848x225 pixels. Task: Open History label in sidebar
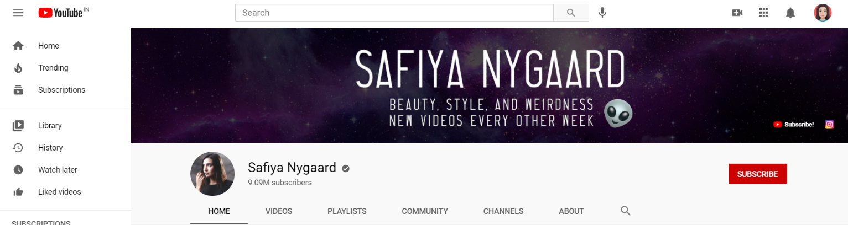point(50,148)
